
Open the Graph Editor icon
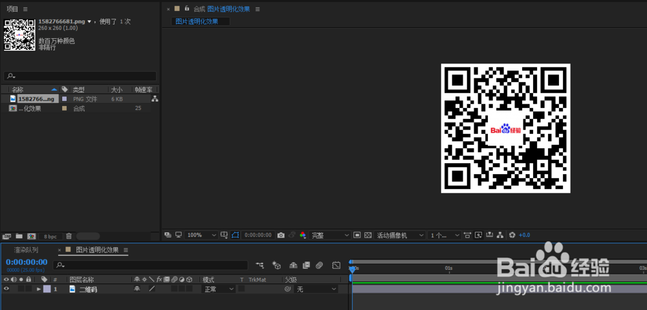click(x=336, y=265)
